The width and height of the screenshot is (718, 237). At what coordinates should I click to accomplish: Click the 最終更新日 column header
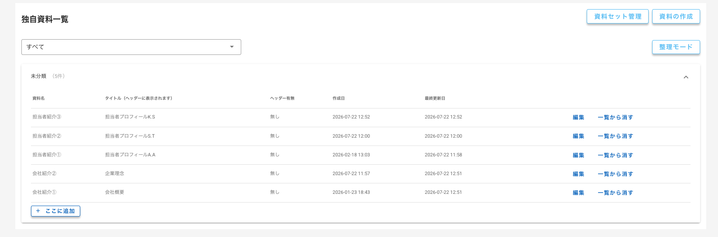435,98
